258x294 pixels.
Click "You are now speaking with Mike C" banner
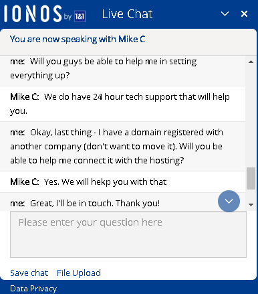pos(78,40)
